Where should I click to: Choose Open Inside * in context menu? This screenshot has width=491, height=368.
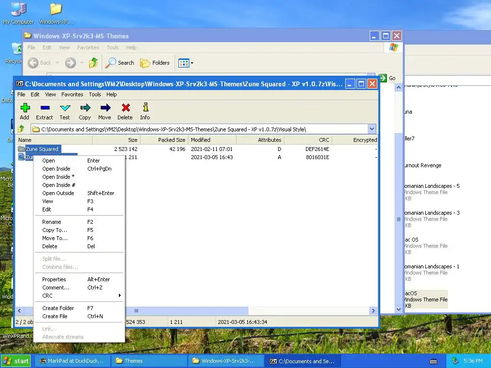pos(79,177)
